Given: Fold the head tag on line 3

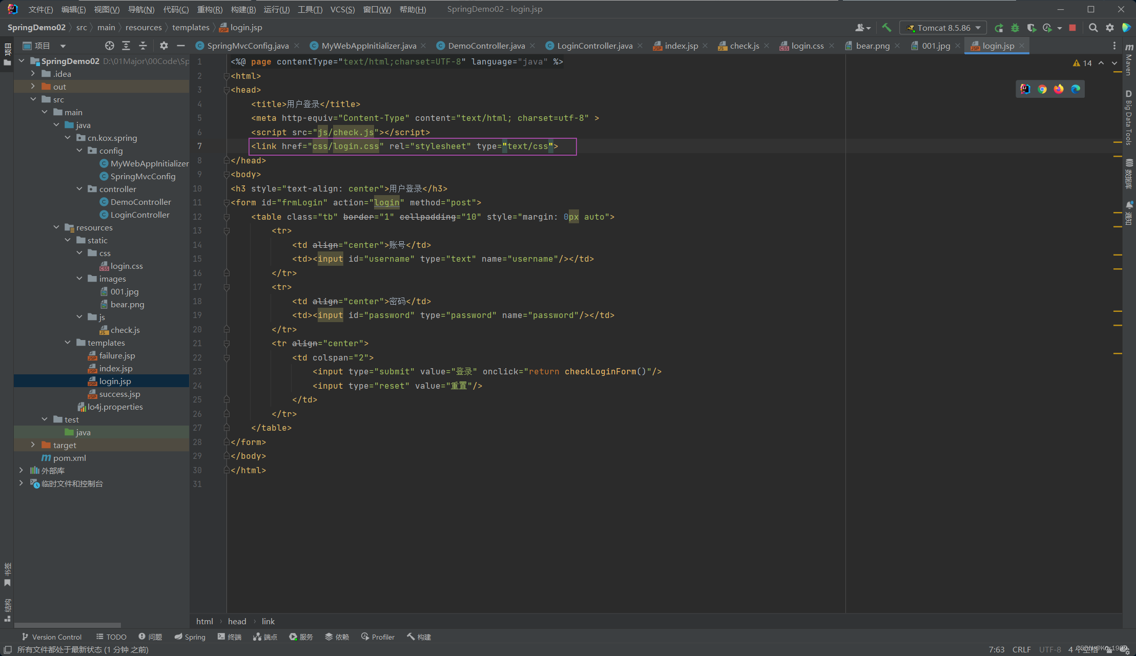Looking at the screenshot, I should [x=226, y=90].
